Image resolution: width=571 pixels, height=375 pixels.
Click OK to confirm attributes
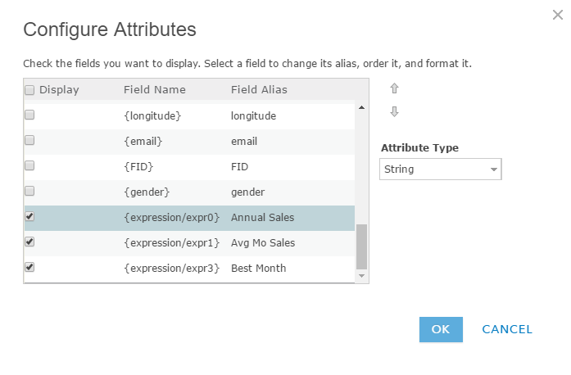pos(441,329)
